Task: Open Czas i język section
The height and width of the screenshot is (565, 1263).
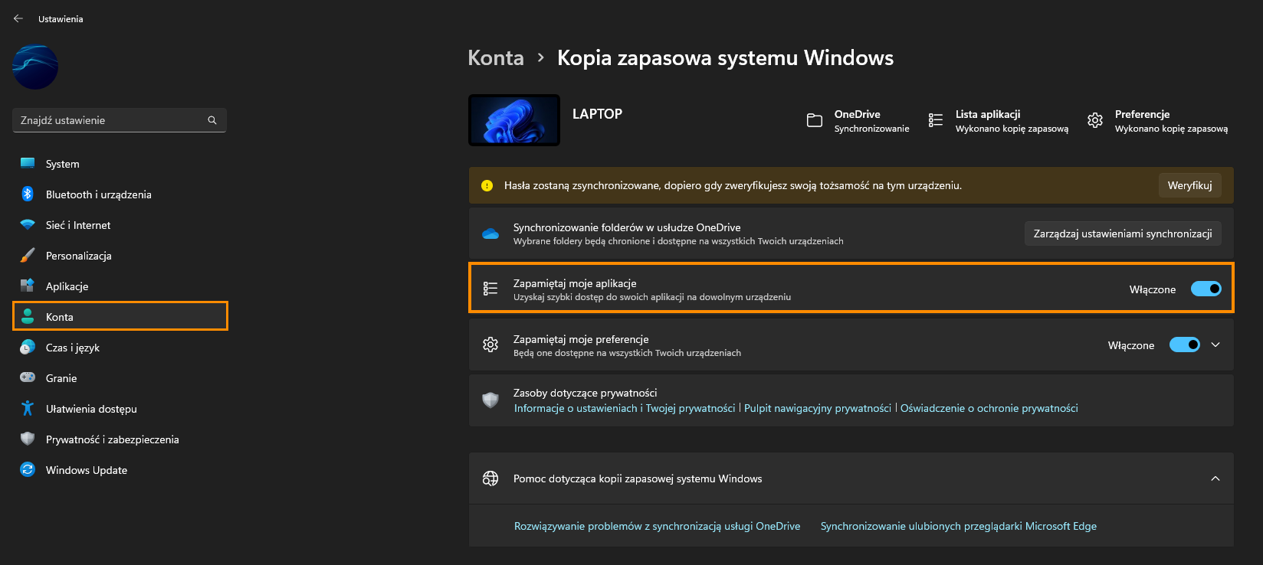Action: pyautogui.click(x=120, y=348)
